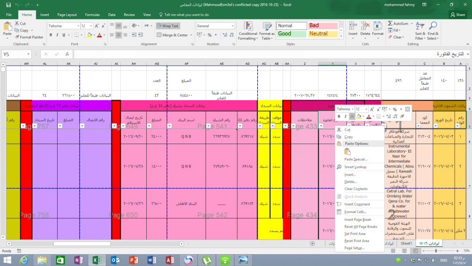
Task: Click the Insert Function fx icon
Action: pos(67,54)
